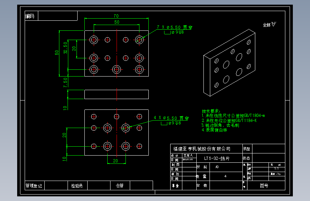This screenshot has height=201, width=310.
Task: Select the '全部' surface finish note
Action: 266,25
